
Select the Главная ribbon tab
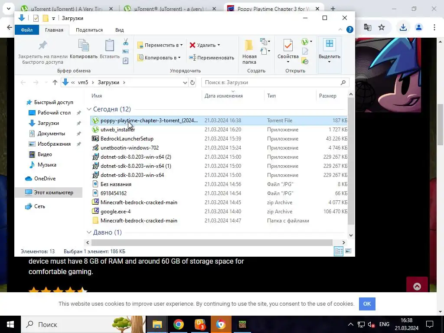tap(54, 30)
